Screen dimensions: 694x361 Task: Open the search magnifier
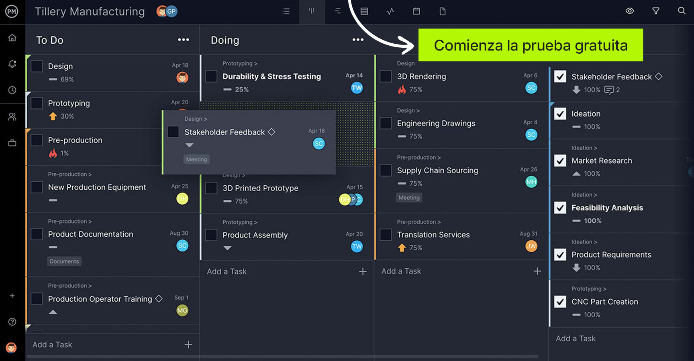pyautogui.click(x=682, y=11)
